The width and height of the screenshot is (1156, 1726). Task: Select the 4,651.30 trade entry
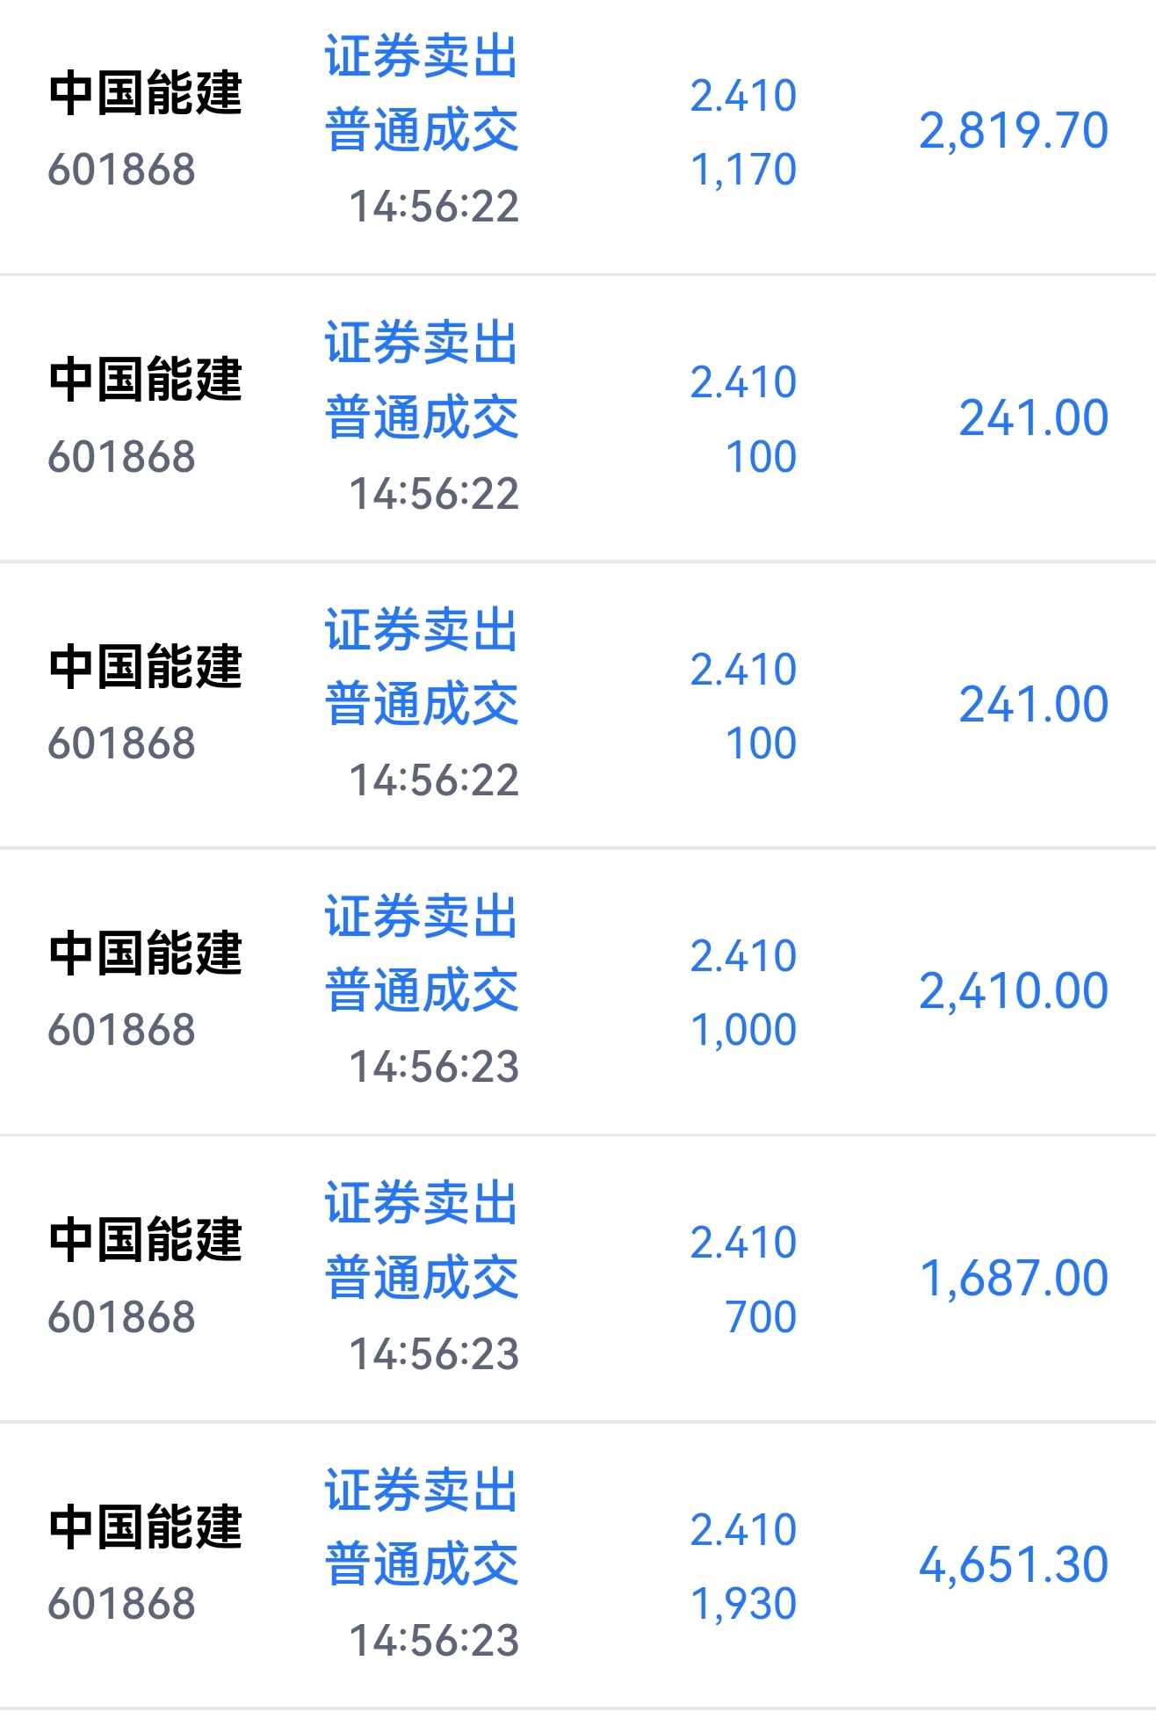578,1565
